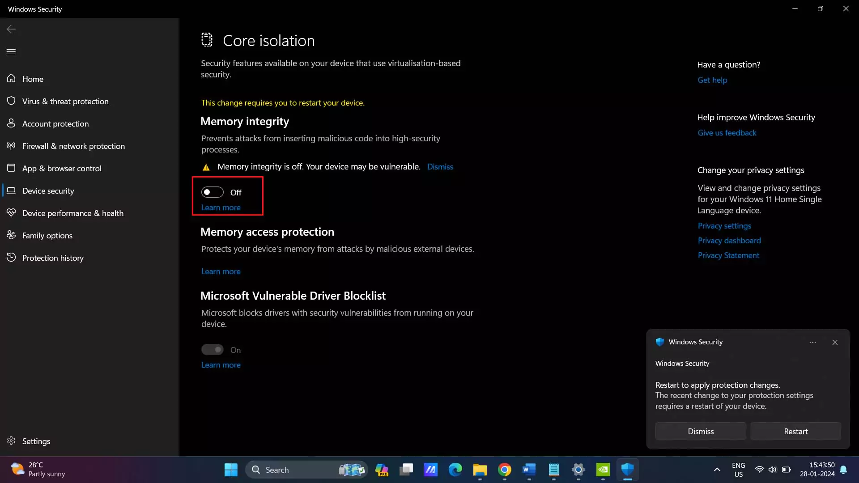This screenshot has width=859, height=483.
Task: Click the Dismiss button in the notification
Action: pyautogui.click(x=701, y=431)
